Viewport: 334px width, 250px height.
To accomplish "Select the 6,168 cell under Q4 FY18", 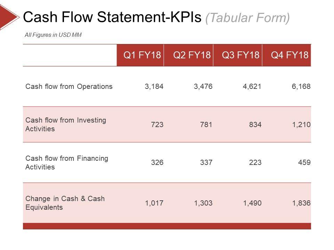I will coord(301,86).
